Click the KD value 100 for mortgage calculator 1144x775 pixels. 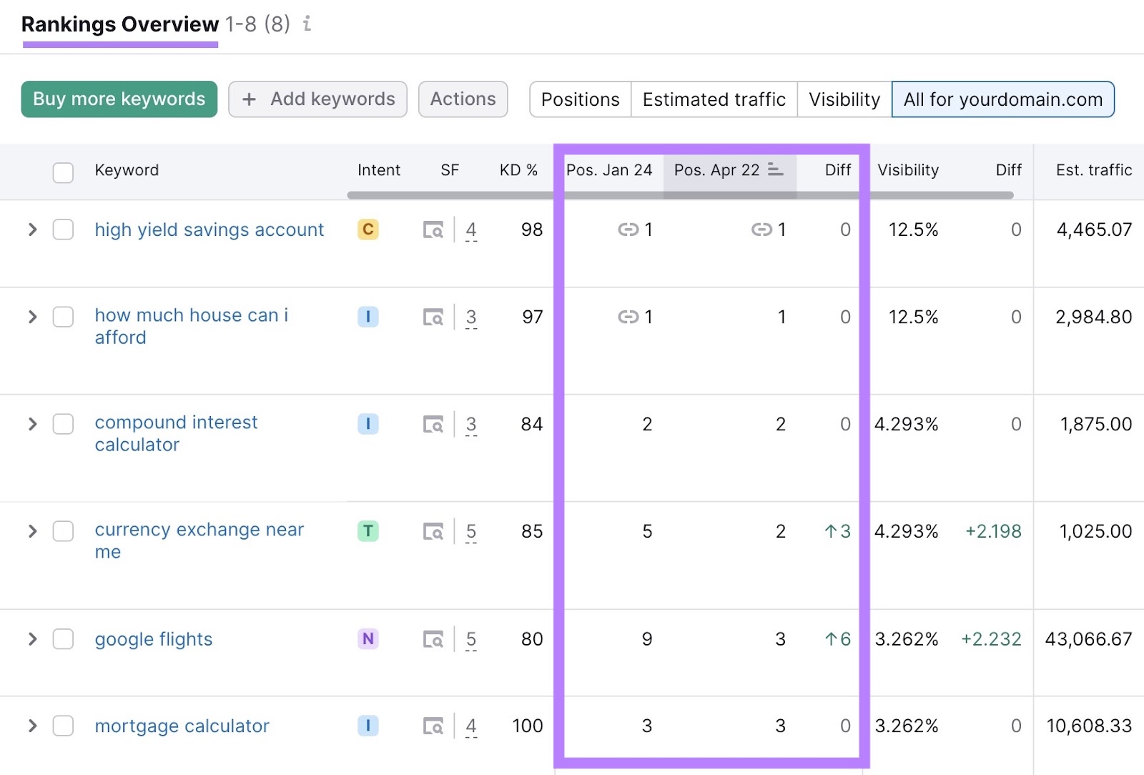(528, 726)
